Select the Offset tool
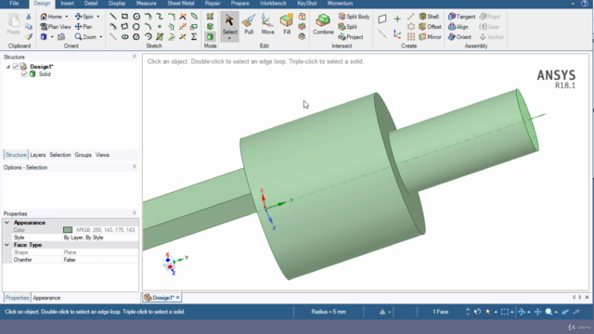The width and height of the screenshot is (594, 334). coord(430,27)
